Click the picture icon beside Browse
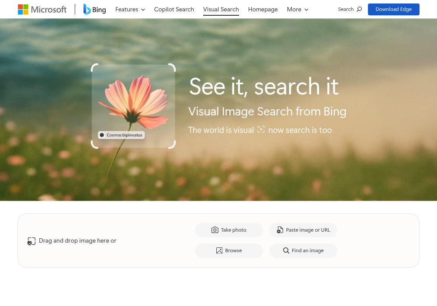This screenshot has width=437, height=306. pyautogui.click(x=219, y=250)
